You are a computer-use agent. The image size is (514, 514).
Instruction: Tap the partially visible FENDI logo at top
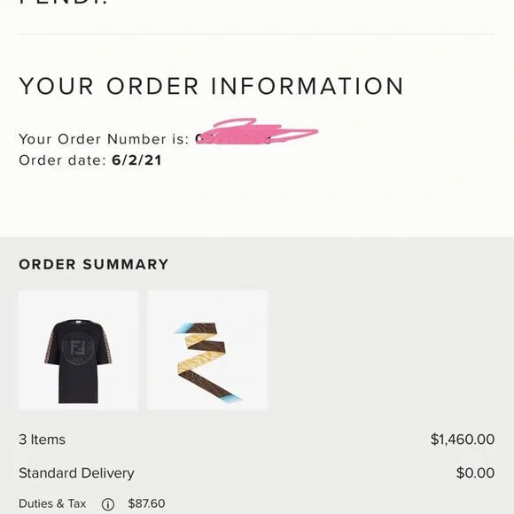click(64, 3)
